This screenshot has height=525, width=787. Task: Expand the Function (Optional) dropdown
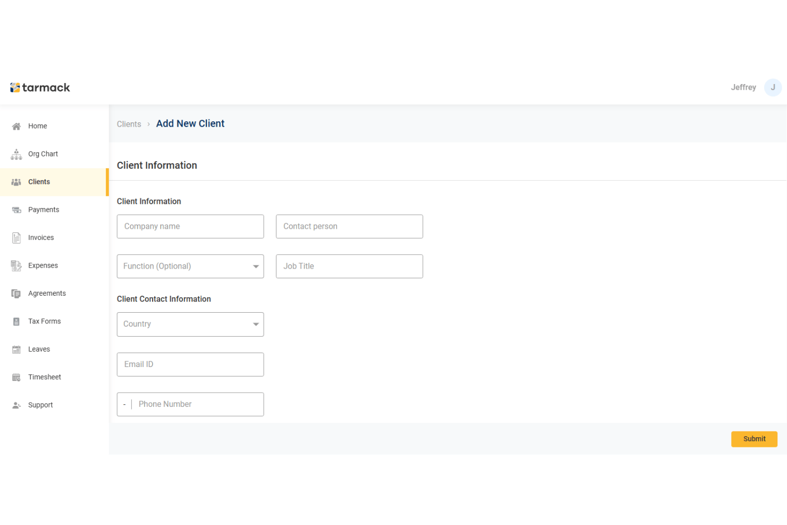pos(190,266)
